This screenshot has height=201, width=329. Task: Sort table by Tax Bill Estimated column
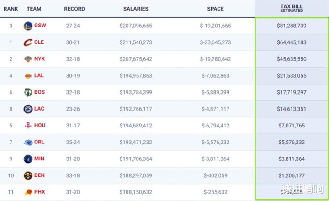291,8
